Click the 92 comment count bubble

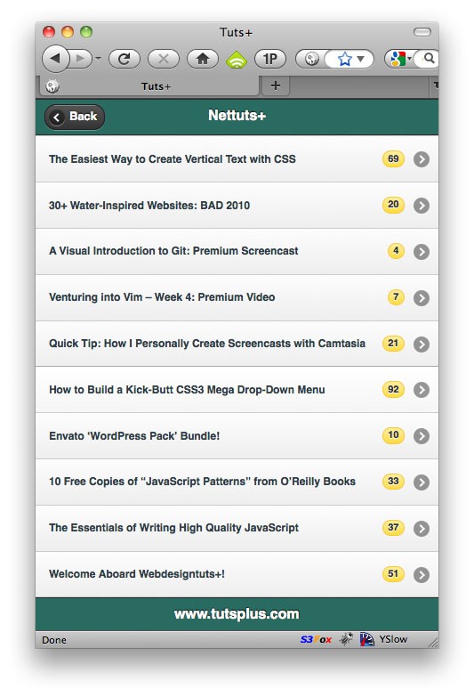(x=393, y=389)
